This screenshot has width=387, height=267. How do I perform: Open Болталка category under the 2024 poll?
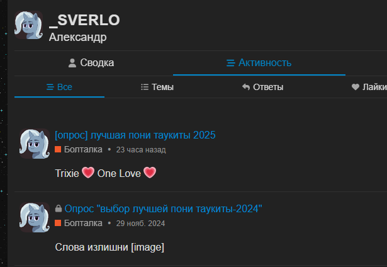click(x=82, y=223)
